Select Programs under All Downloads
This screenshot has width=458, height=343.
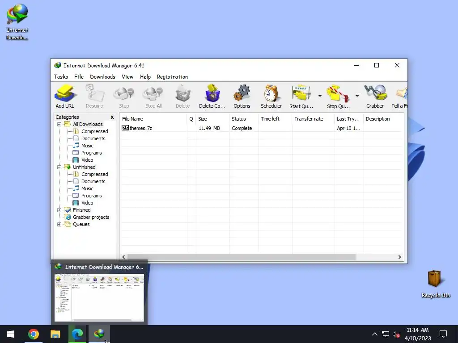pyautogui.click(x=91, y=153)
